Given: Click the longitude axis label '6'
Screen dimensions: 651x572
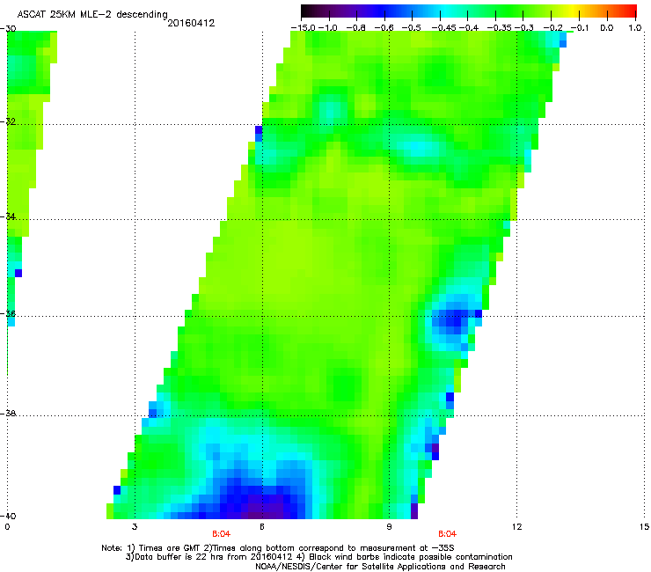Looking at the screenshot, I should coord(262,527).
